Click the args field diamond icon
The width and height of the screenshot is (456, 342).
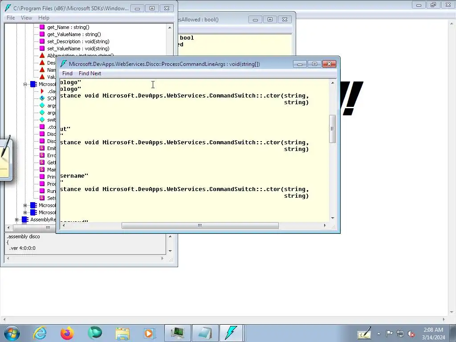point(42,106)
